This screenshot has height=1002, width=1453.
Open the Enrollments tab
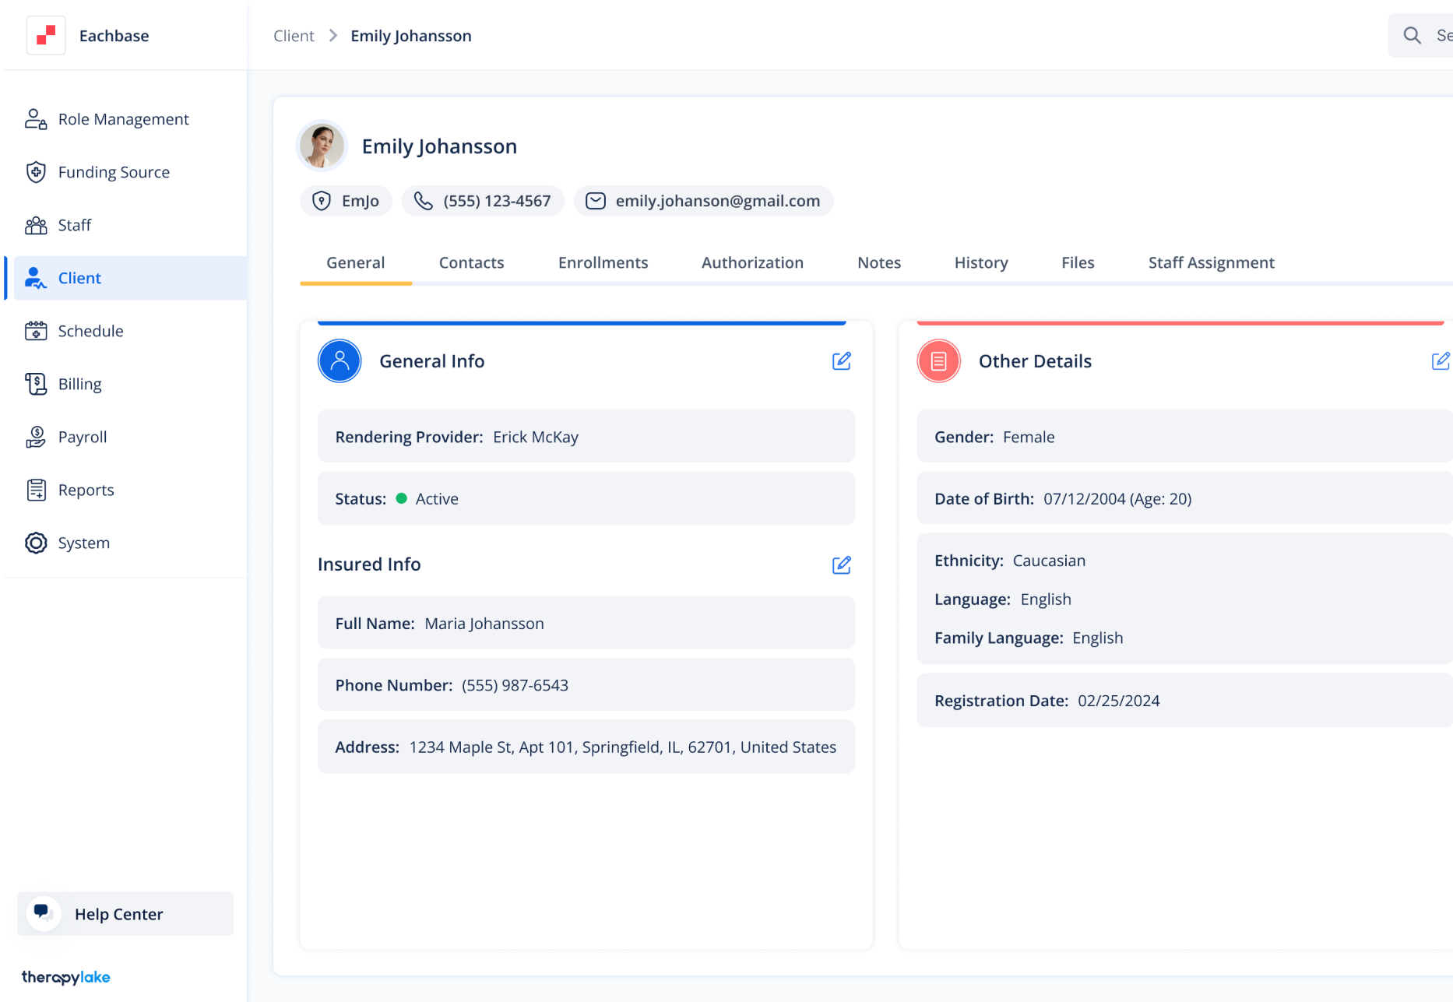[603, 263]
